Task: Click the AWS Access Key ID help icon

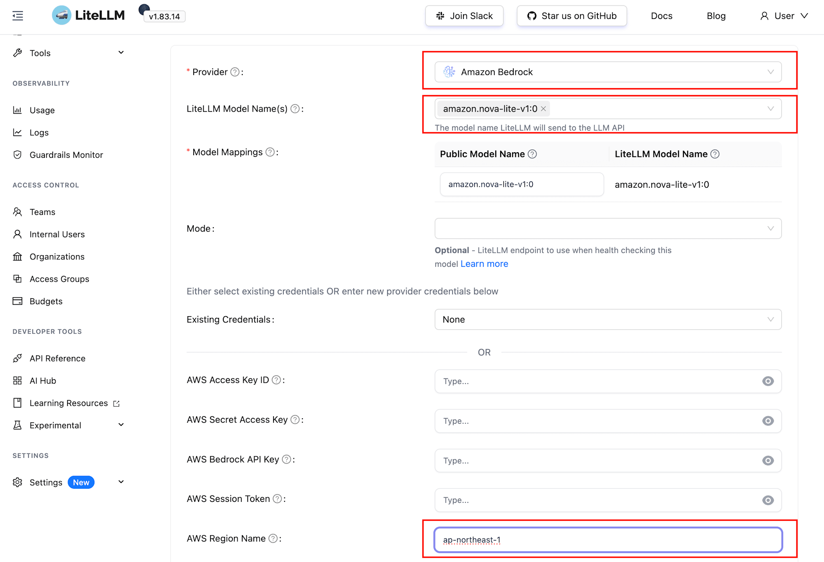Action: [276, 380]
